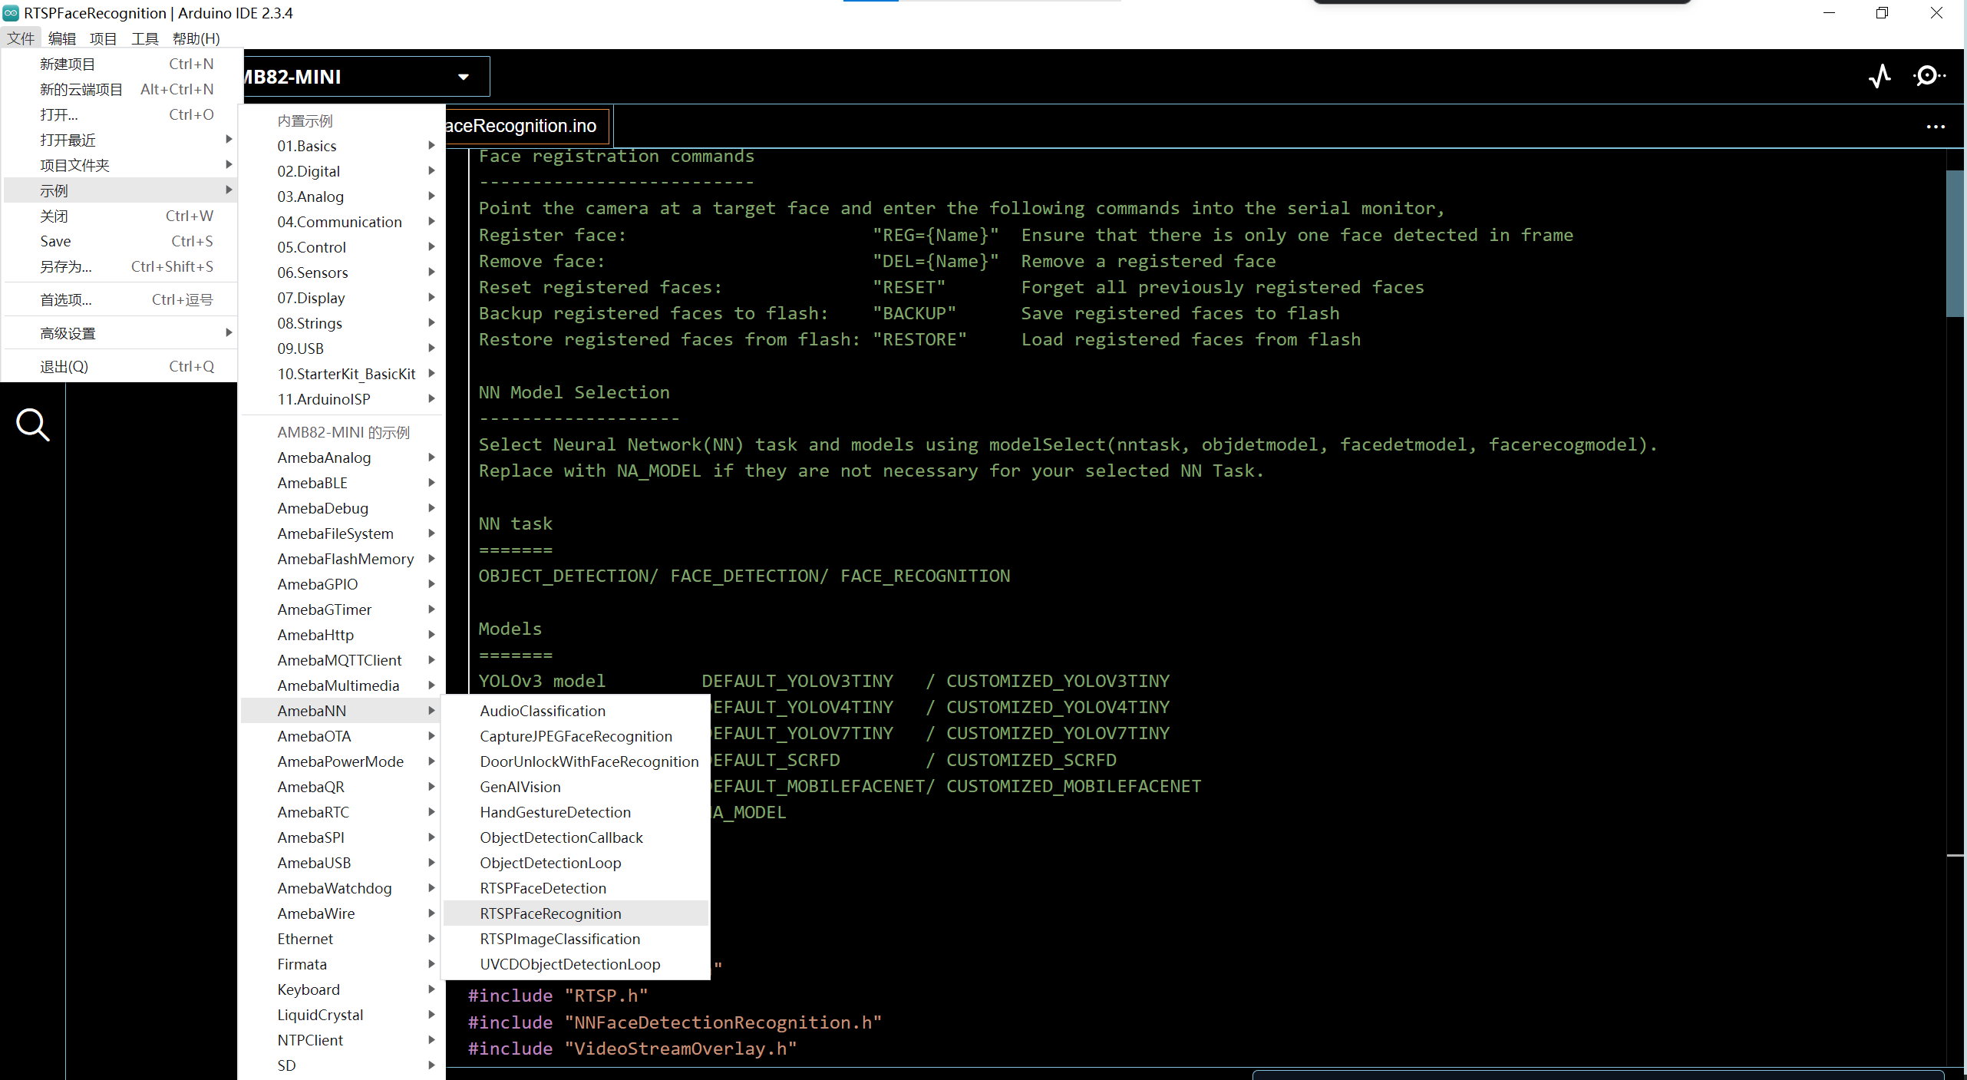Open AmebaFileSystem examples submenu
1967x1080 pixels.
point(342,533)
